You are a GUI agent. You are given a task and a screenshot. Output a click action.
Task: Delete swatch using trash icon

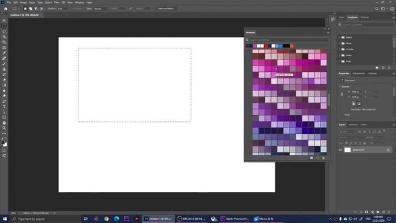pos(323,158)
